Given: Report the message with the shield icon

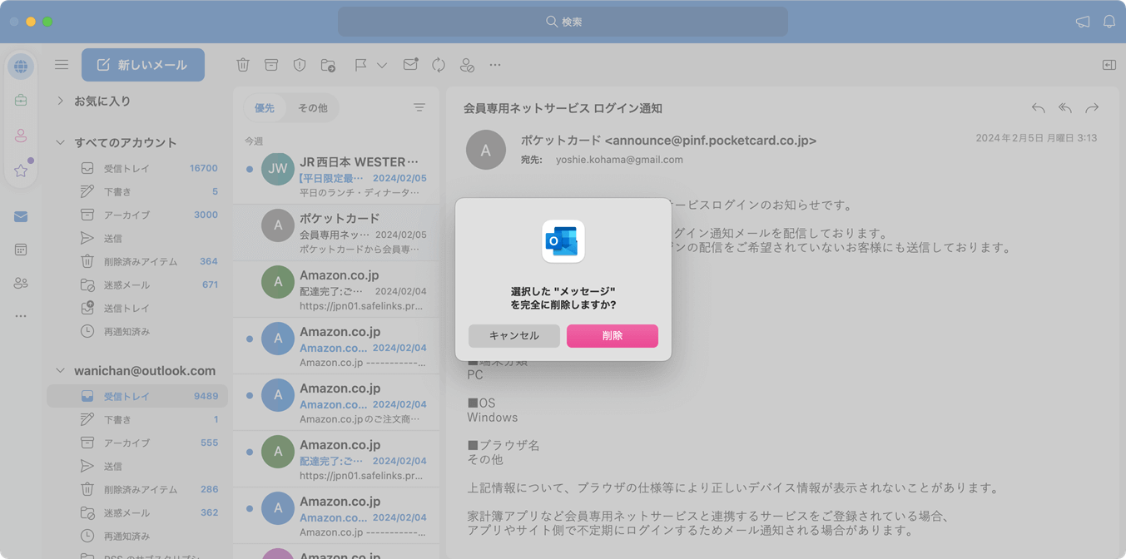Looking at the screenshot, I should (299, 65).
